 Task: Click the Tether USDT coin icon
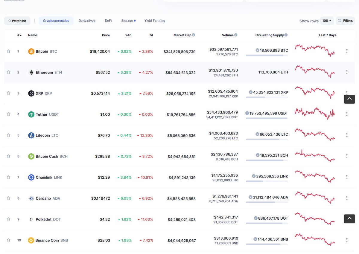click(31, 114)
